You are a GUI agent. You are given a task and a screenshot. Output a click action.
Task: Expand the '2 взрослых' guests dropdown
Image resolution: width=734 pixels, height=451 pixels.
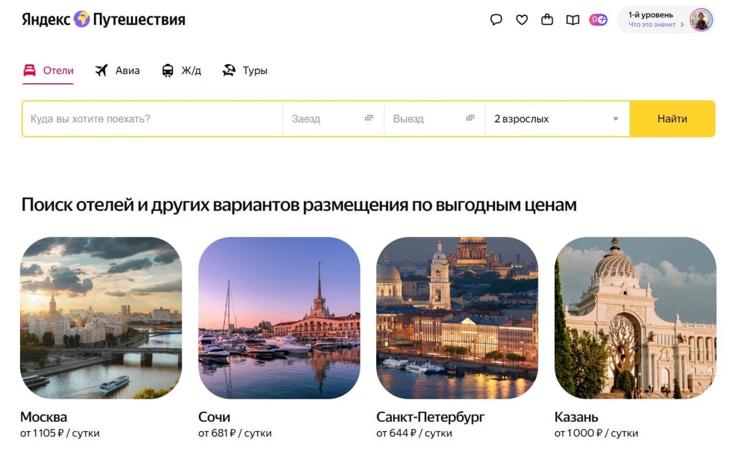[557, 119]
